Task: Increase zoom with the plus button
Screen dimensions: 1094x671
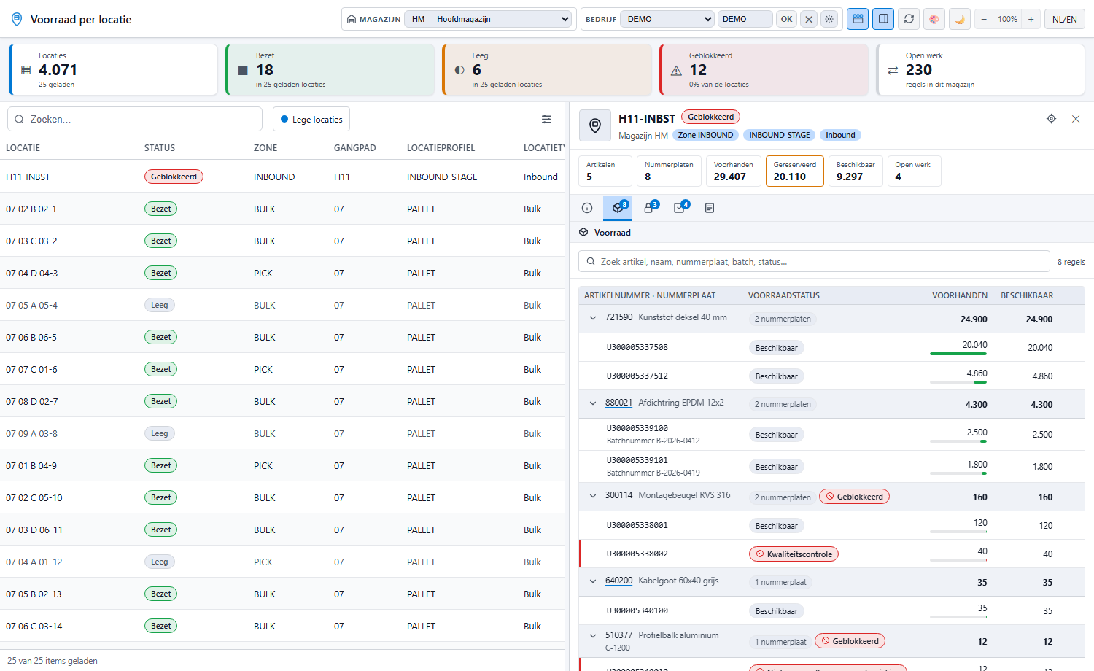Action: tap(1031, 19)
